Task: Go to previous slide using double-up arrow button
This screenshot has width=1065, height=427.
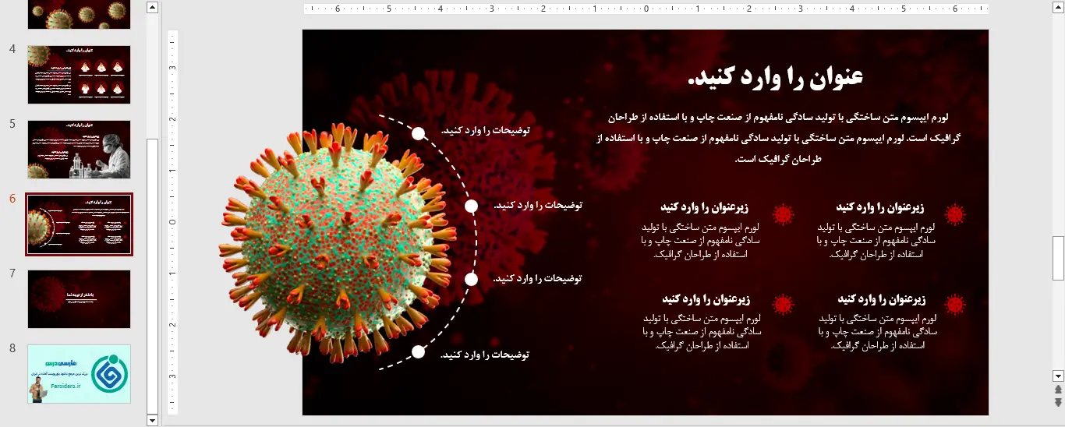Action: coord(1058,390)
